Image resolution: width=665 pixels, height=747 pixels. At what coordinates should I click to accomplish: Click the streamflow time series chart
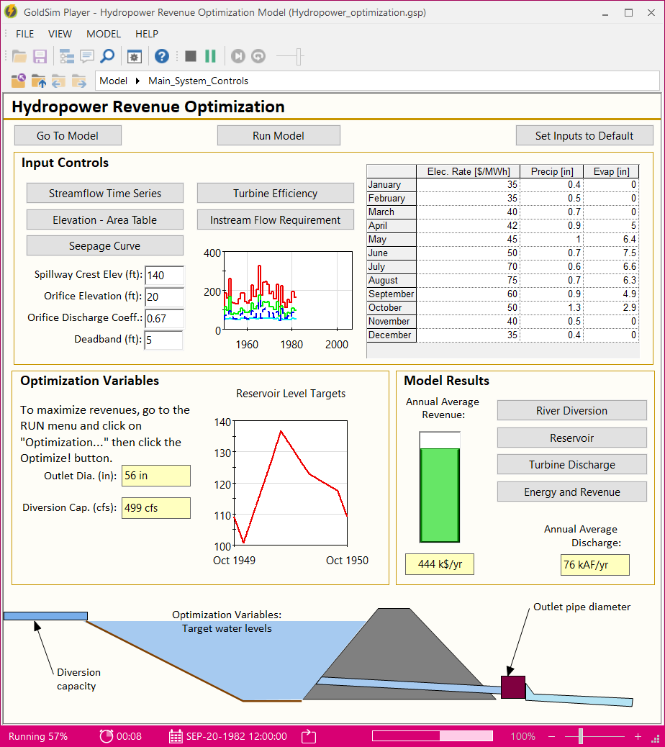tap(288, 291)
